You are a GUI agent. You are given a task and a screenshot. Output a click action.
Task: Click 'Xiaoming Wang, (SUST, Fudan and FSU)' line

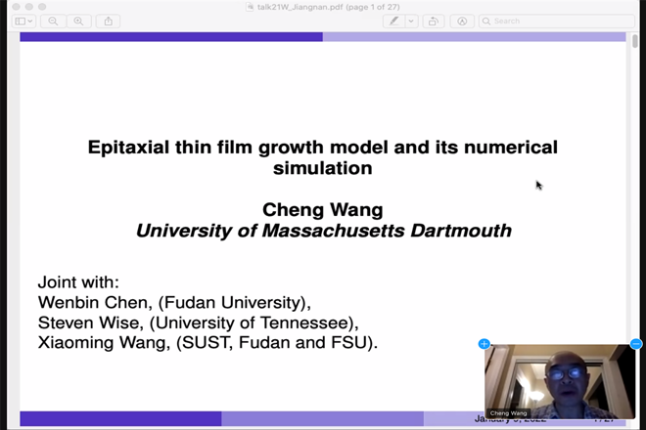[208, 342]
